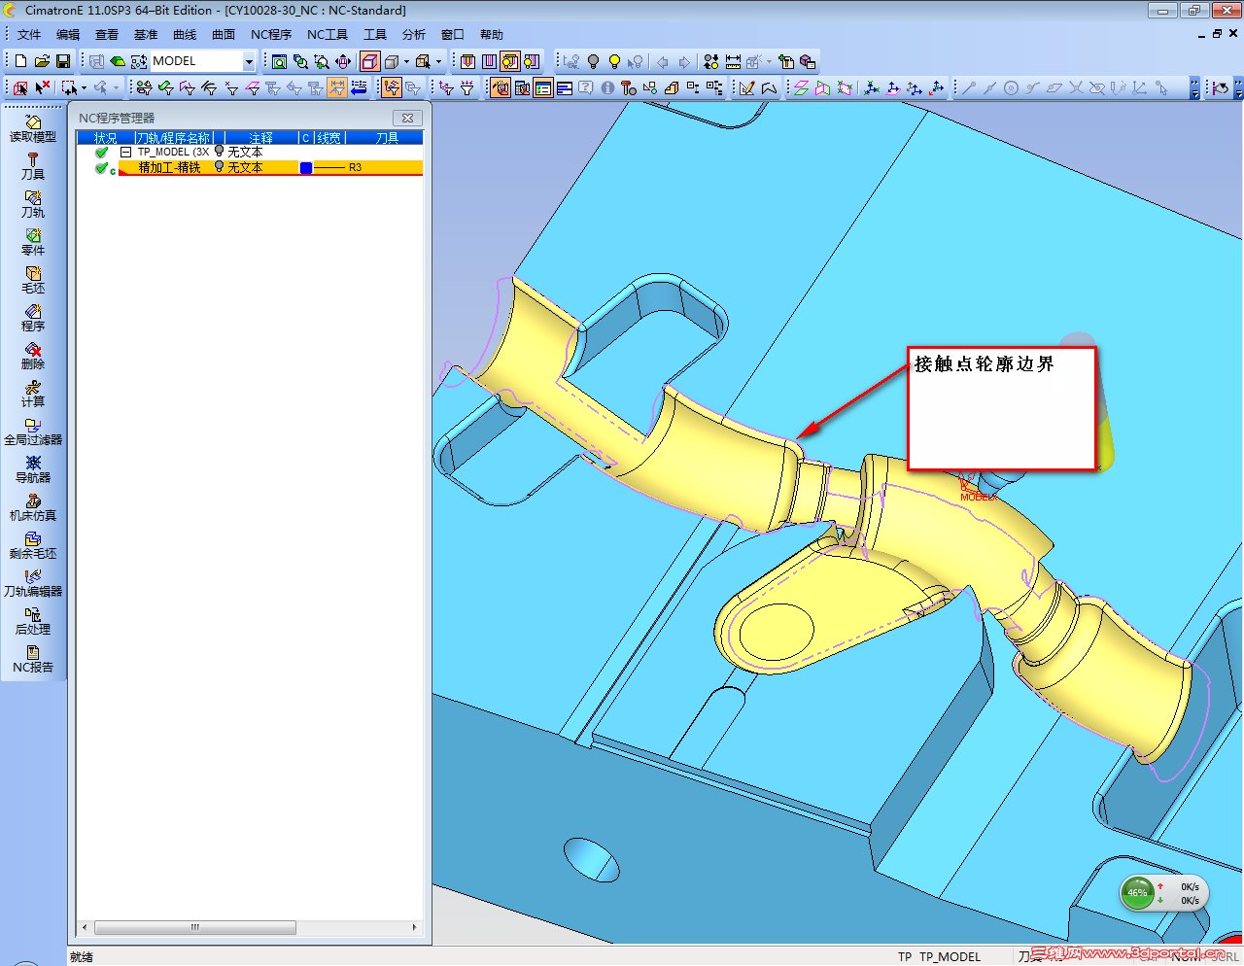
Task: Launch the 导航器 navigator tool
Action: (33, 469)
